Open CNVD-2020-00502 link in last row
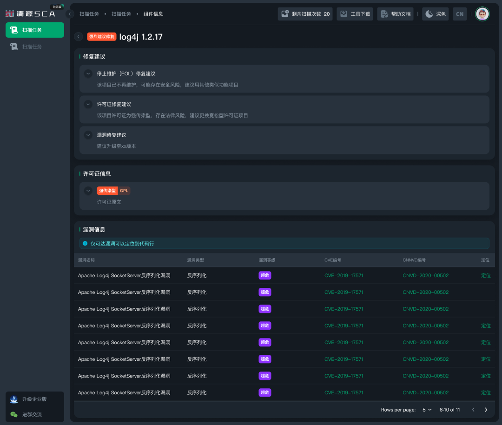Viewport: 502px width, 425px height. coord(425,392)
